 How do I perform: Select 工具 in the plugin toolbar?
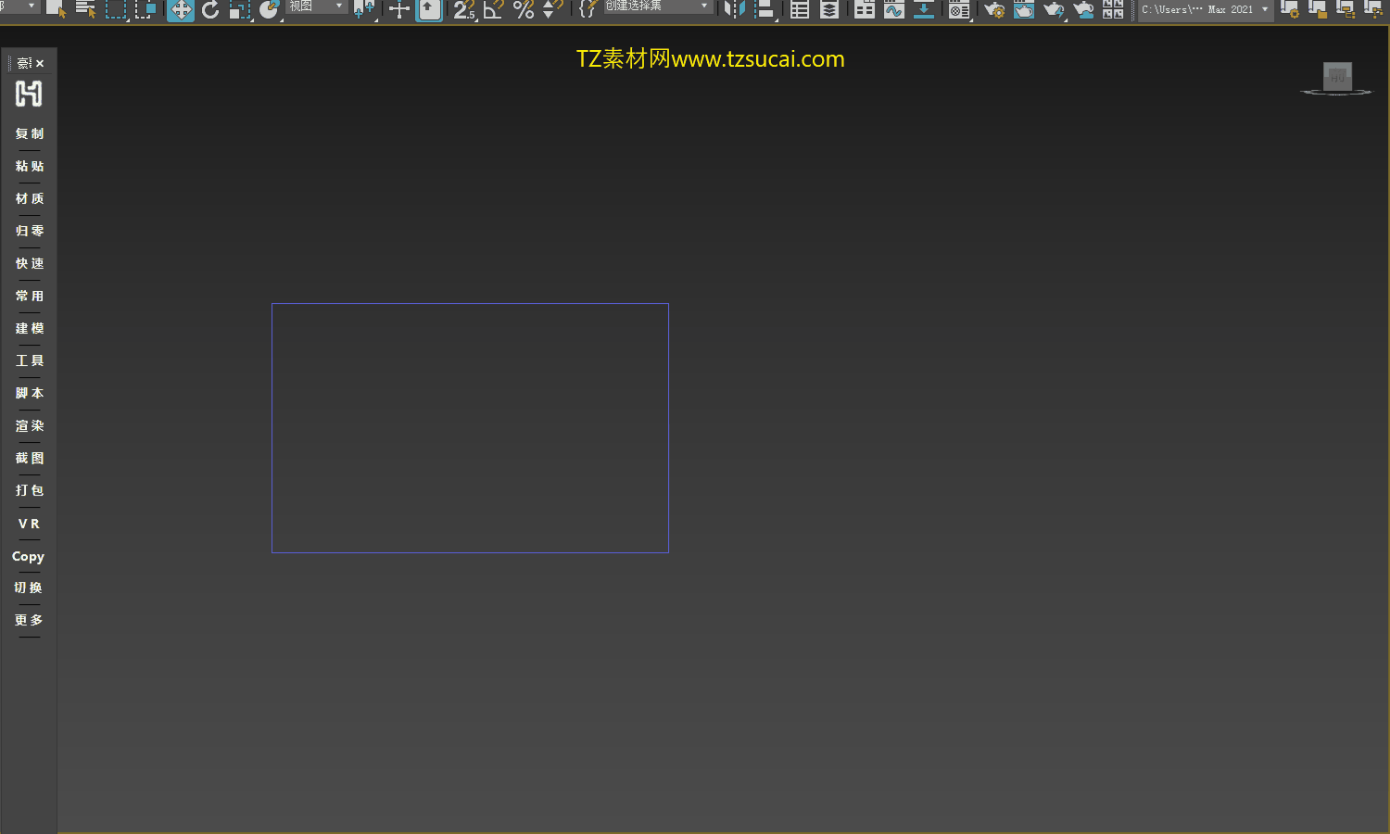[x=30, y=360]
